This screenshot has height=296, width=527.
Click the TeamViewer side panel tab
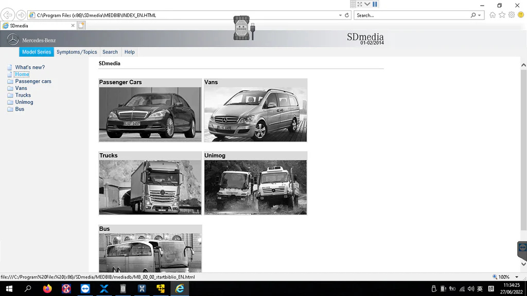(x=522, y=251)
